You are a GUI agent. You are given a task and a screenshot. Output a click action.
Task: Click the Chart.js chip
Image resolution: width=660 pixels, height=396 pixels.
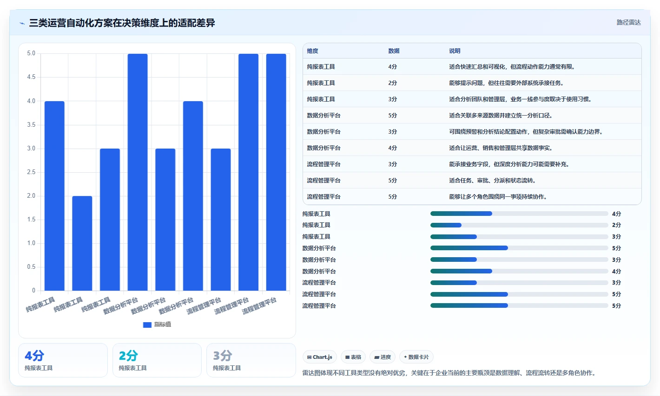point(320,357)
